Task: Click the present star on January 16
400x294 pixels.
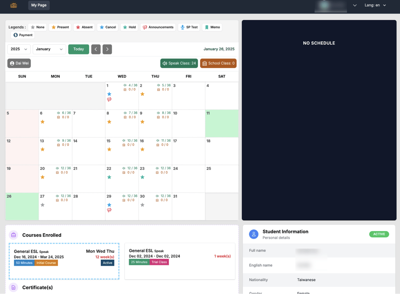Action: [x=142, y=149]
